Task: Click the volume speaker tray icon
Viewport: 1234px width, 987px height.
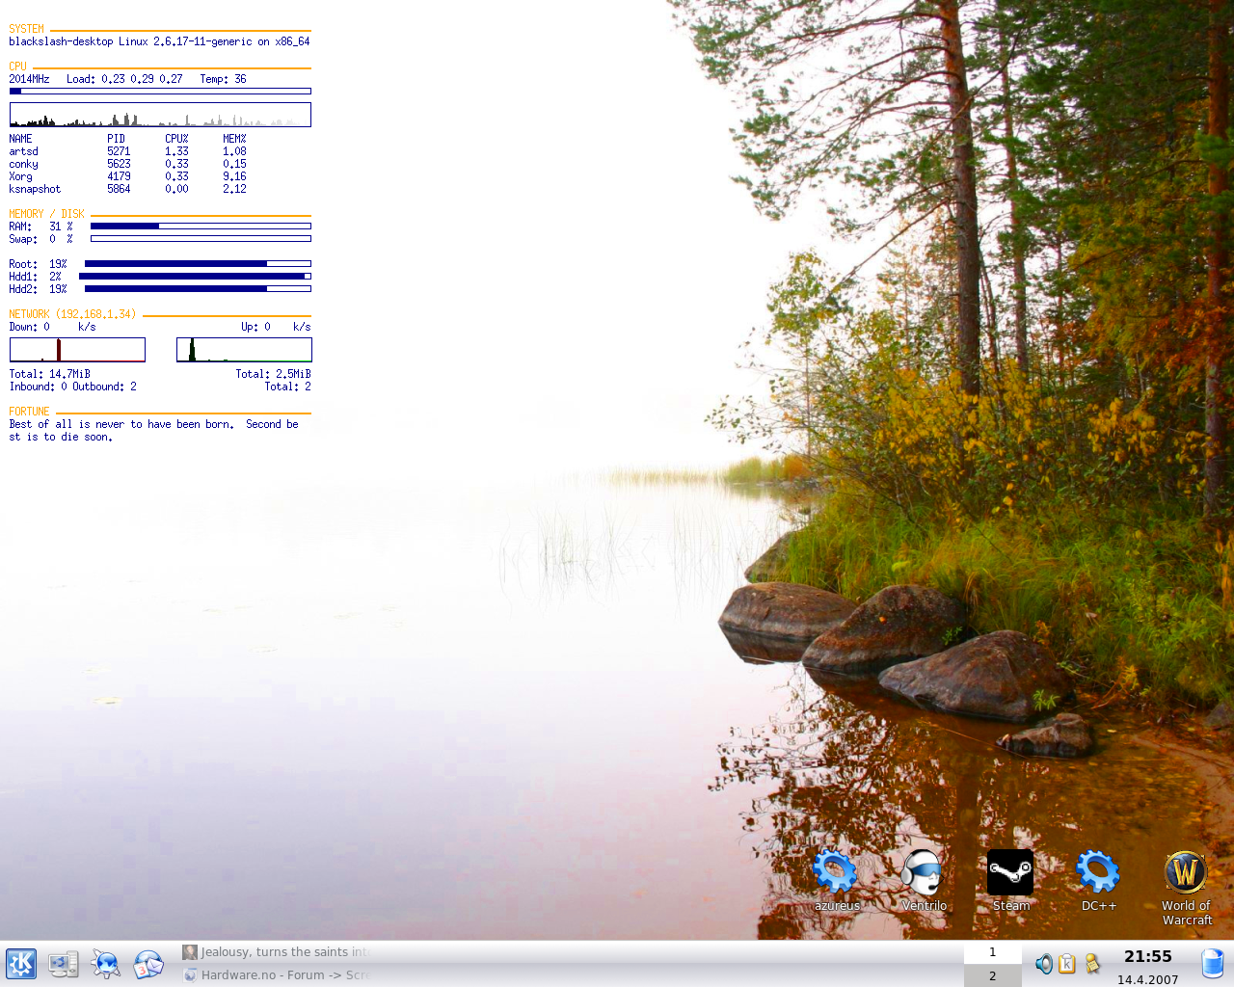Action: [1044, 964]
